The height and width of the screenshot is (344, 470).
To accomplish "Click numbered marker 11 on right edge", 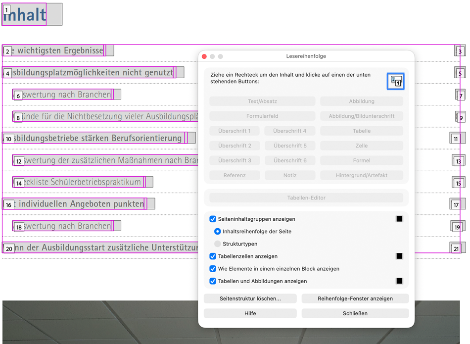I will (x=456, y=139).
